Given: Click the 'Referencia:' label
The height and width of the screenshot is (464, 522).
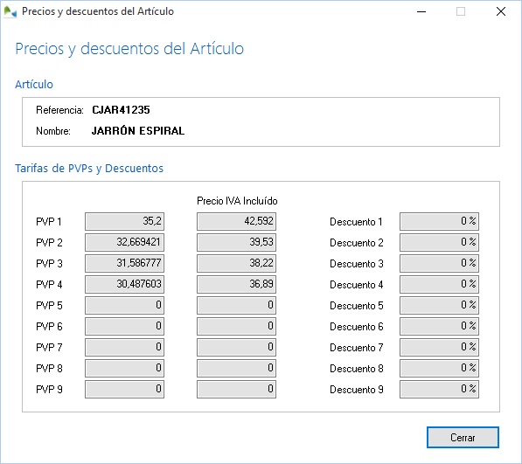Looking at the screenshot, I should [x=59, y=110].
